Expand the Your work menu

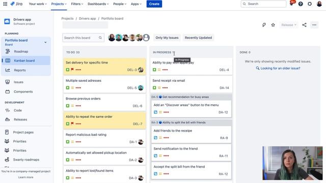pos(38,4)
